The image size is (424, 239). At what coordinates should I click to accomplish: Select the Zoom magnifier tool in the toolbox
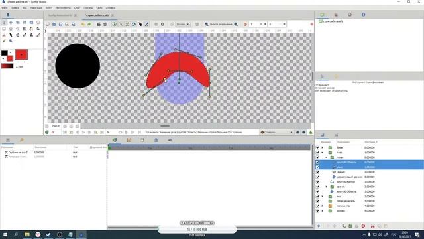pyautogui.click(x=11, y=41)
